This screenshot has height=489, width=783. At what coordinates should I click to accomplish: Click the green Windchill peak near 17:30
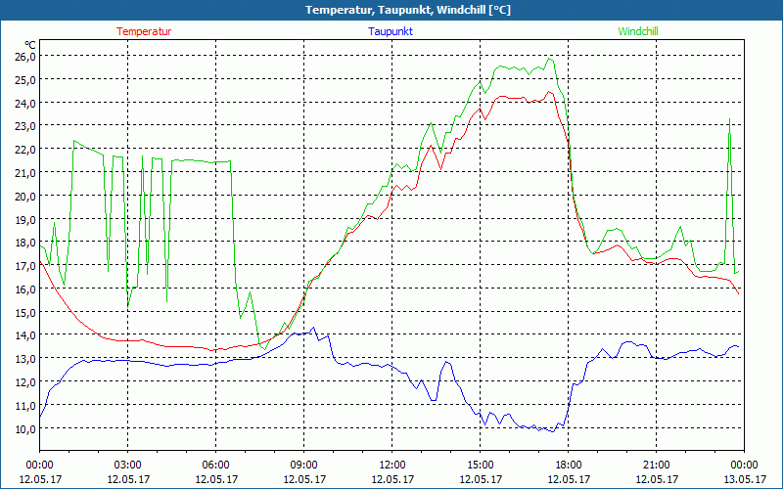[549, 59]
